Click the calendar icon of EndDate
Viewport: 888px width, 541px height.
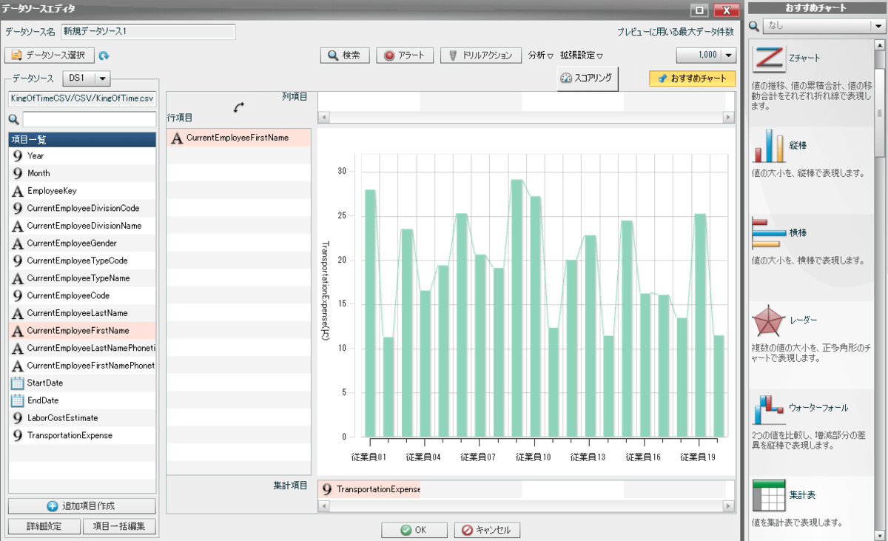(x=18, y=400)
